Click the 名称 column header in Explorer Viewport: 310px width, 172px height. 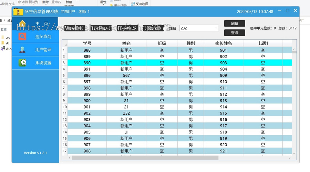tap(3, 30)
